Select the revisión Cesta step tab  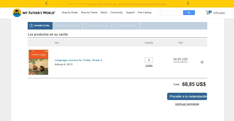pyautogui.click(x=40, y=25)
